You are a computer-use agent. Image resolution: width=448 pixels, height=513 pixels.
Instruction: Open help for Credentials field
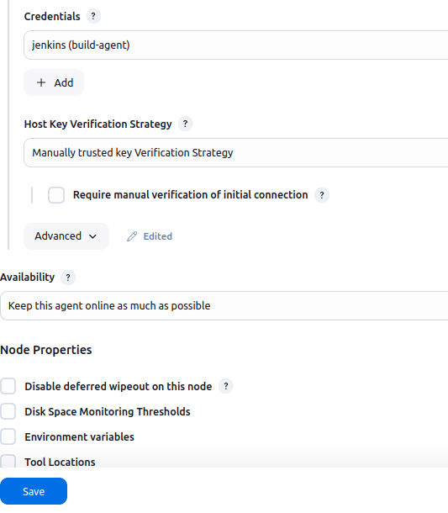tap(93, 16)
